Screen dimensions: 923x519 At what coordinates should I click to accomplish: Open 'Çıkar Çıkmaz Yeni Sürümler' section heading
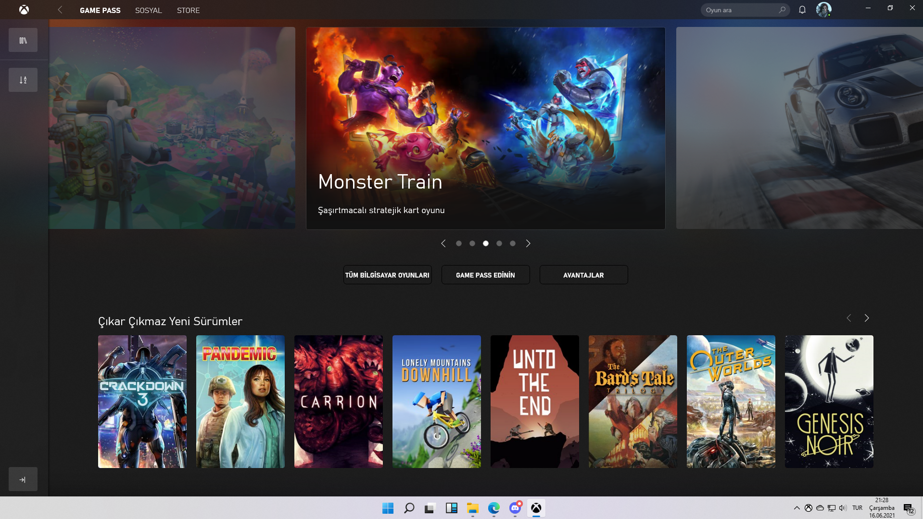(170, 321)
